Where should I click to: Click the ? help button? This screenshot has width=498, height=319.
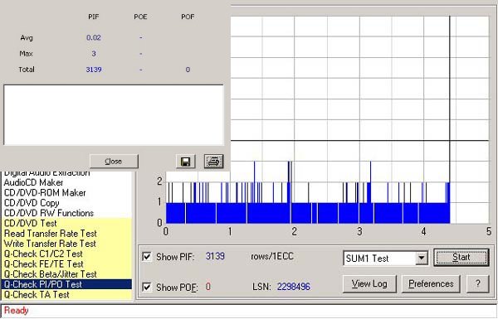coord(478,284)
